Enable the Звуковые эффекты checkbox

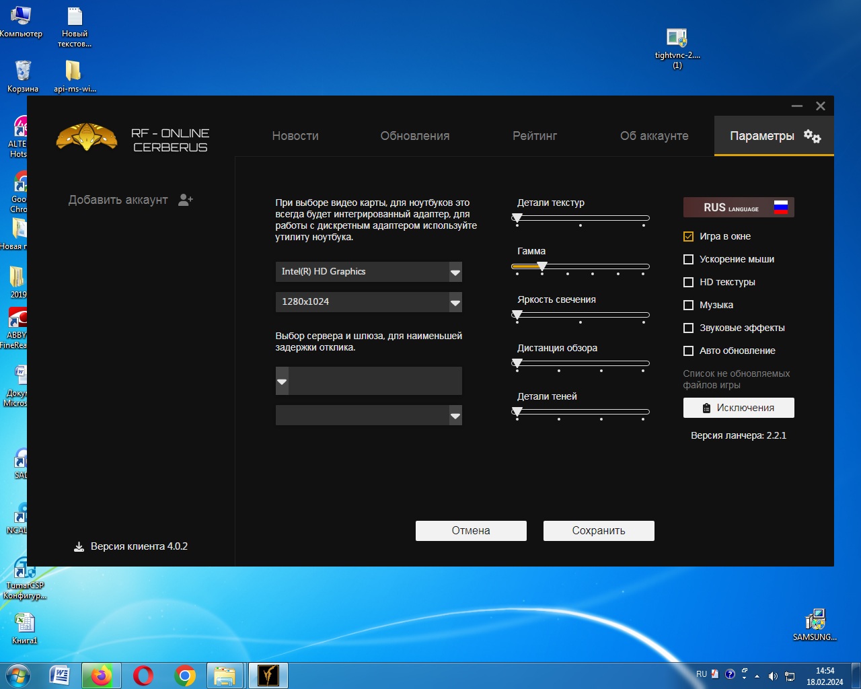click(688, 328)
